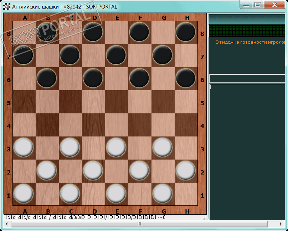Select the white checker on F2
Screen dimensions: 288x231
pyautogui.click(x=139, y=171)
